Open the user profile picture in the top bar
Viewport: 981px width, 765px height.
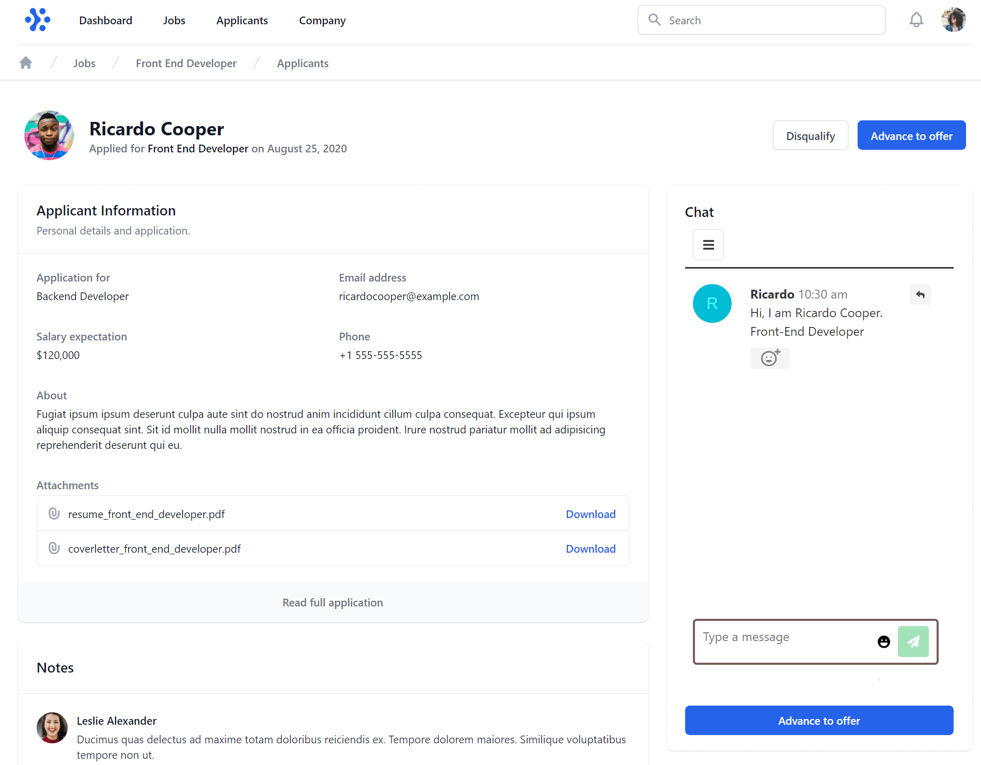[954, 20]
